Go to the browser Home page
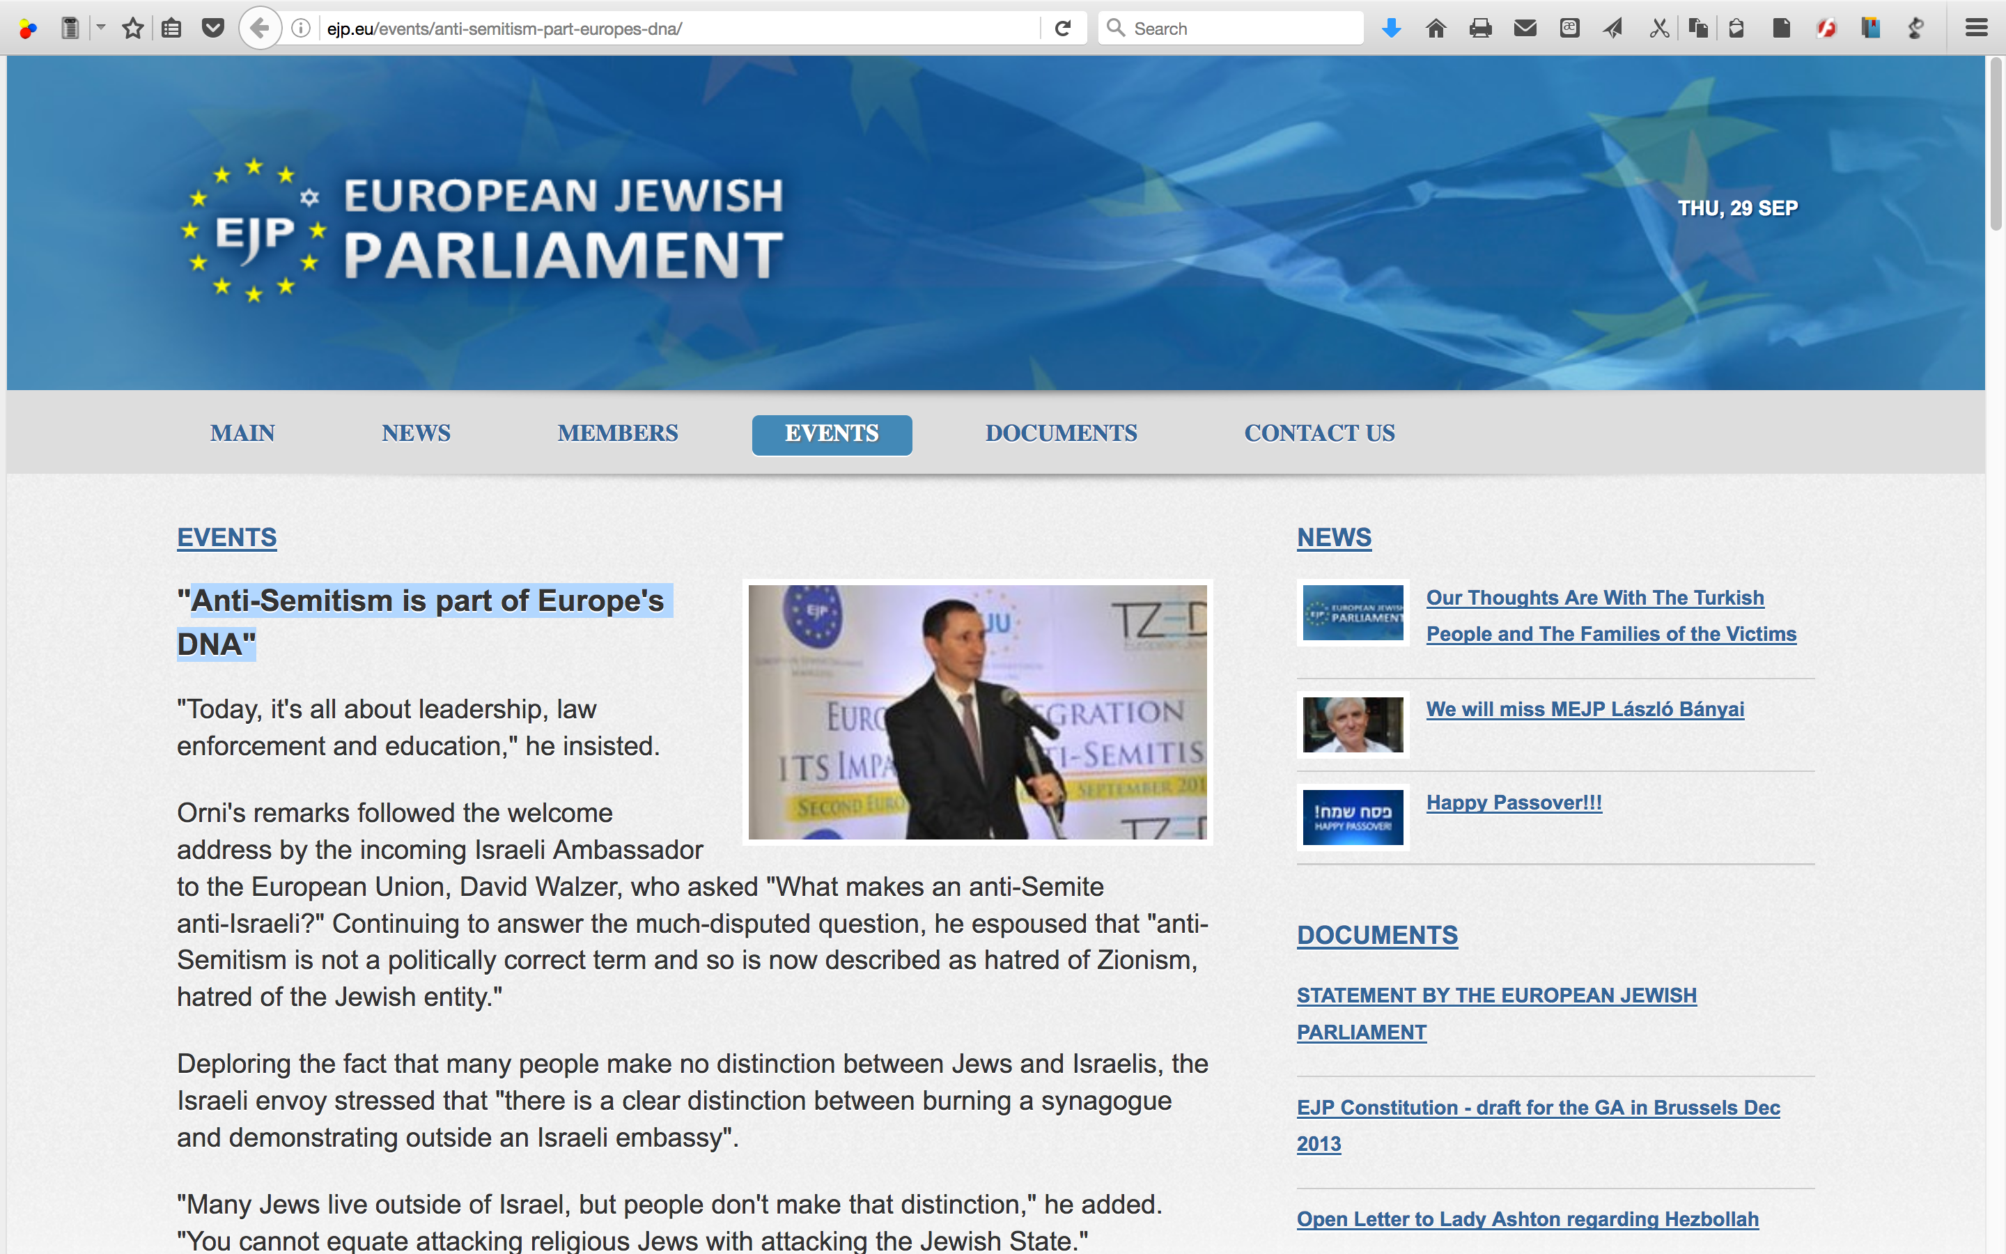This screenshot has height=1254, width=2006. (x=1436, y=29)
